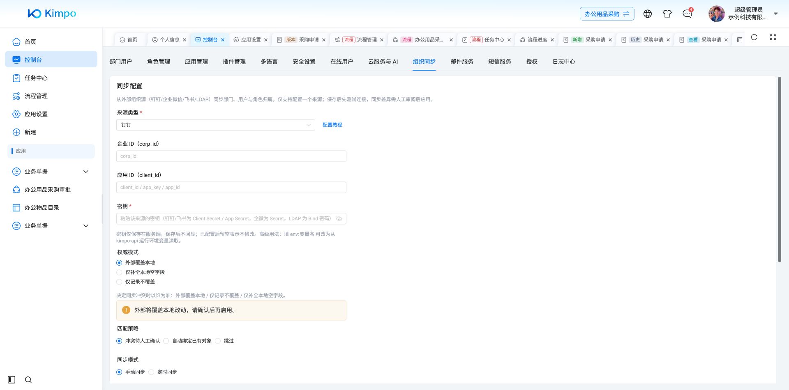Image resolution: width=789 pixels, height=390 pixels.
Task: Open the 多语言 section
Action: [269, 62]
